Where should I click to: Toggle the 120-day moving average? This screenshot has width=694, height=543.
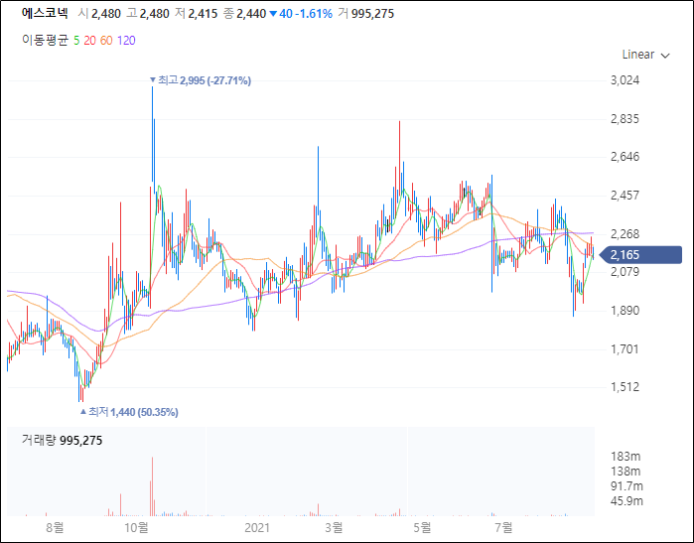(x=126, y=41)
